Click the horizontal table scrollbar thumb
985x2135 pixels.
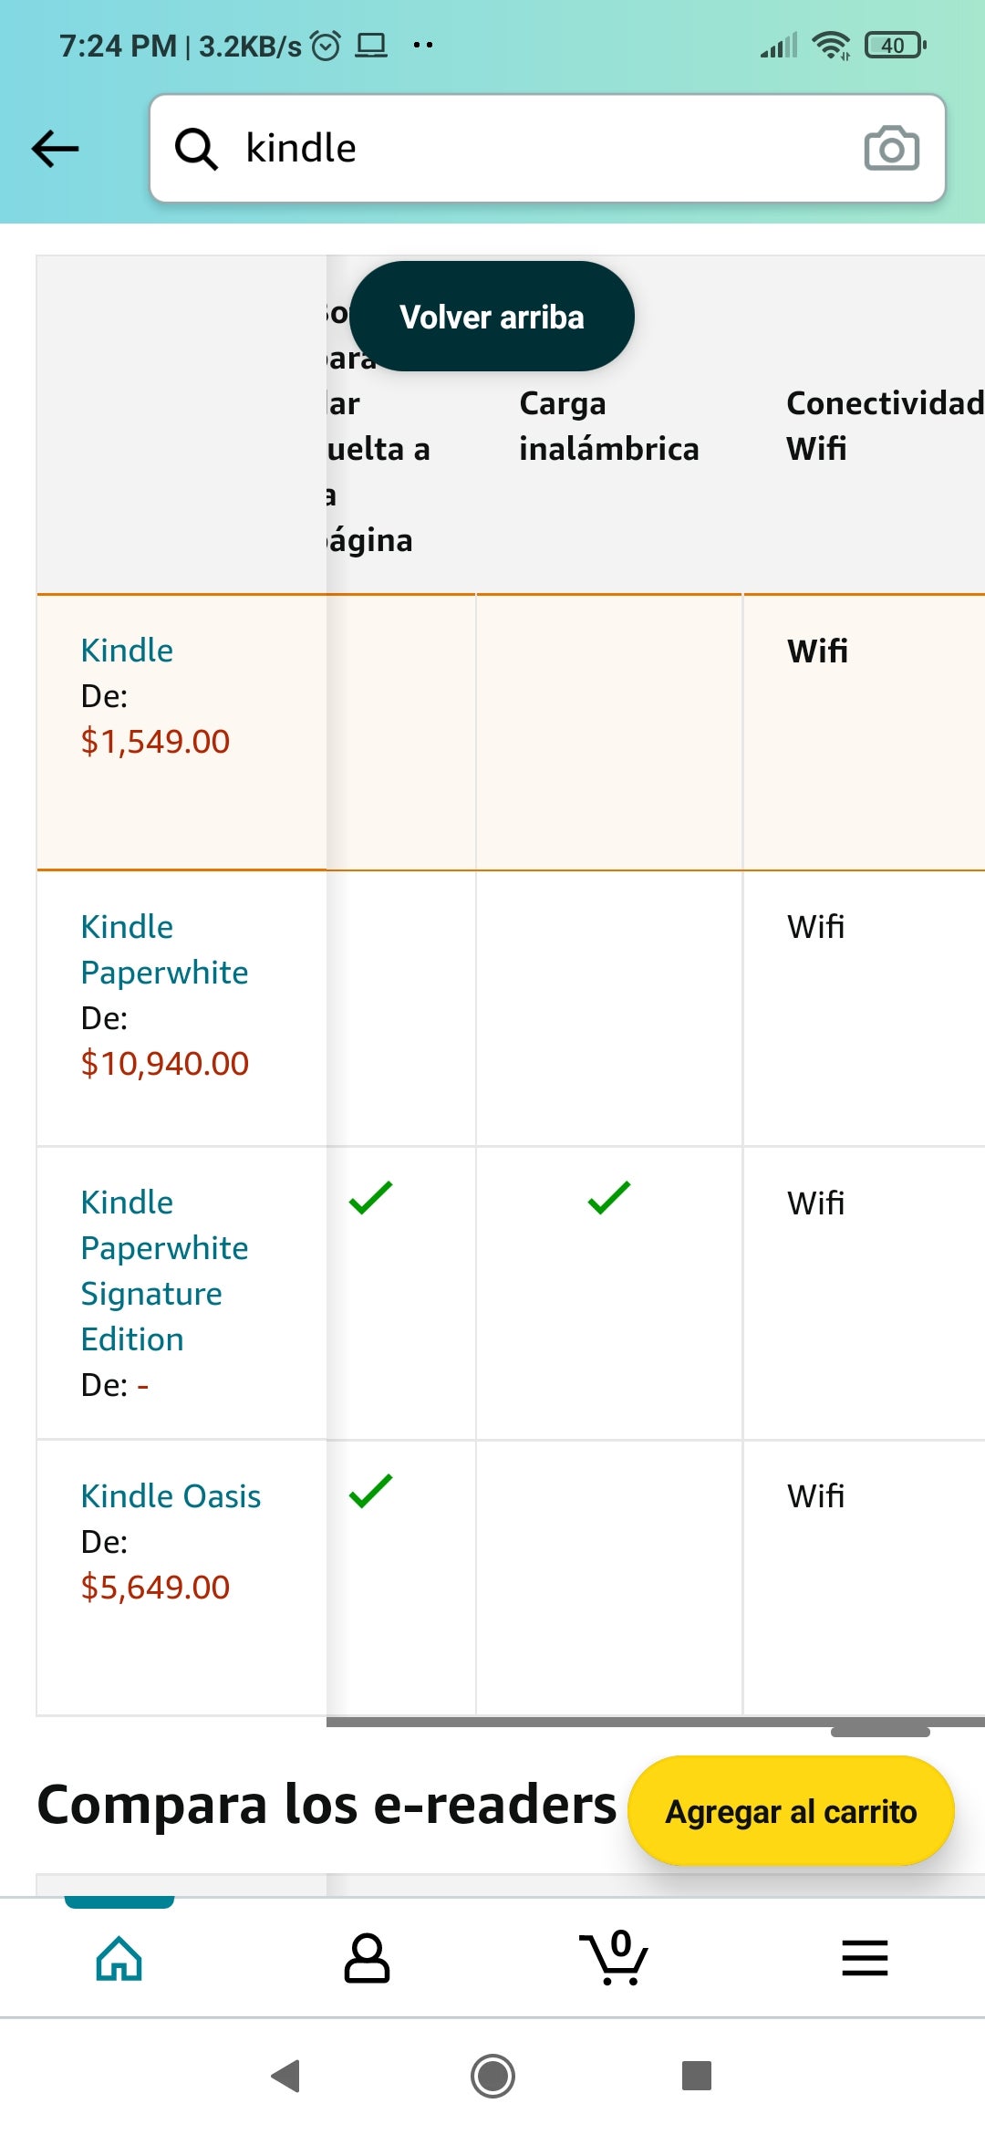point(880,1731)
